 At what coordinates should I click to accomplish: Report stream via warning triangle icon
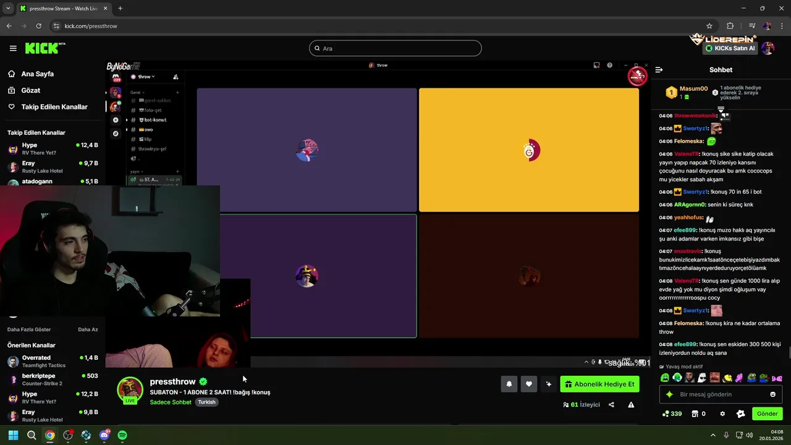coord(631,405)
